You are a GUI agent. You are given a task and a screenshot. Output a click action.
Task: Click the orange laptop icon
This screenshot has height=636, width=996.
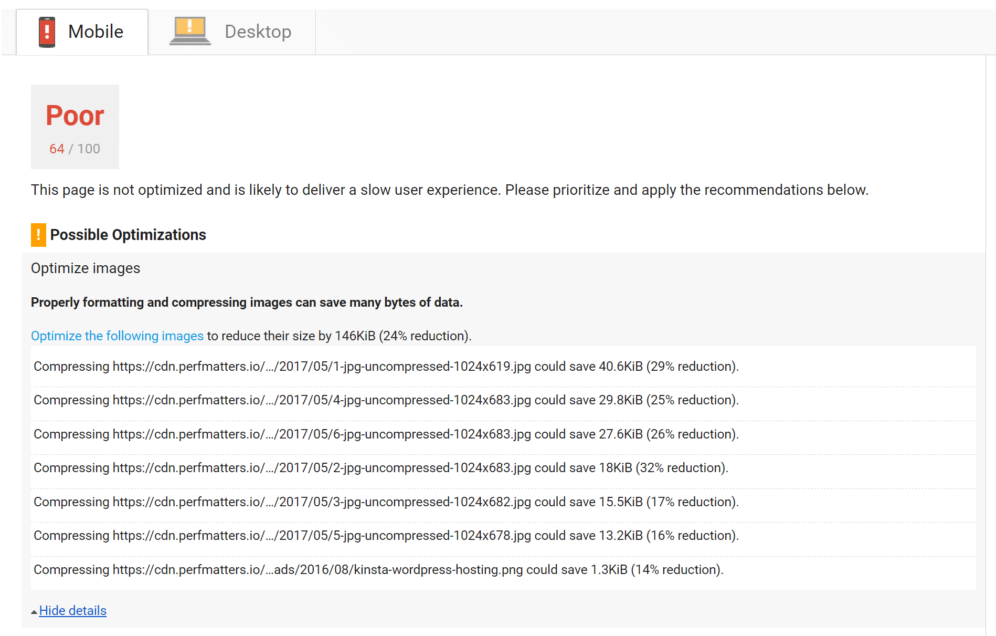189,30
